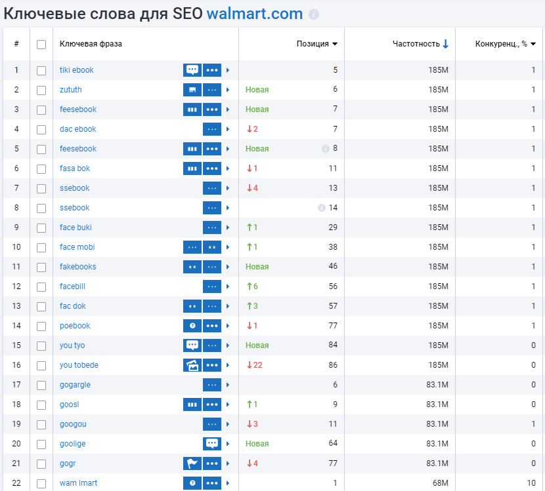
Task: Click the info icon beside position 14
Action: click(322, 208)
